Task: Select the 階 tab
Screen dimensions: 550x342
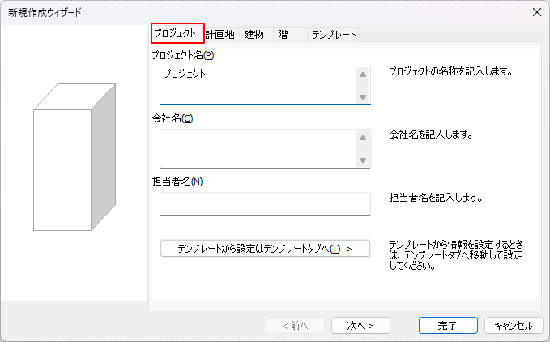Action: click(x=283, y=34)
